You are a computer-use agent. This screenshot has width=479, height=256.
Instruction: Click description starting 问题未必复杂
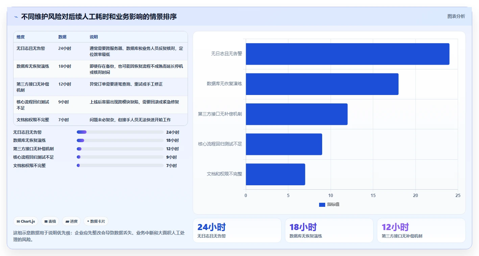(130, 120)
